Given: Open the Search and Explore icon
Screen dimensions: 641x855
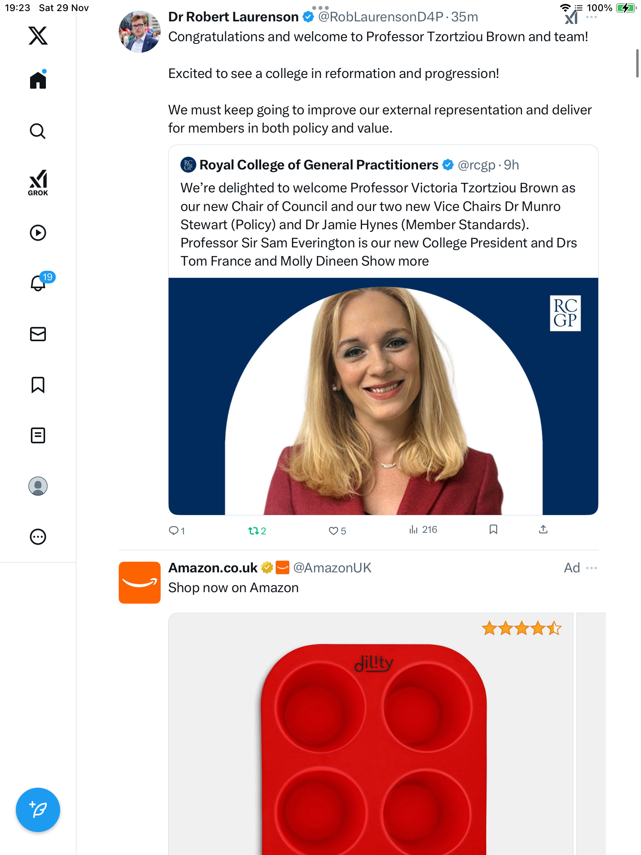Looking at the screenshot, I should point(38,131).
